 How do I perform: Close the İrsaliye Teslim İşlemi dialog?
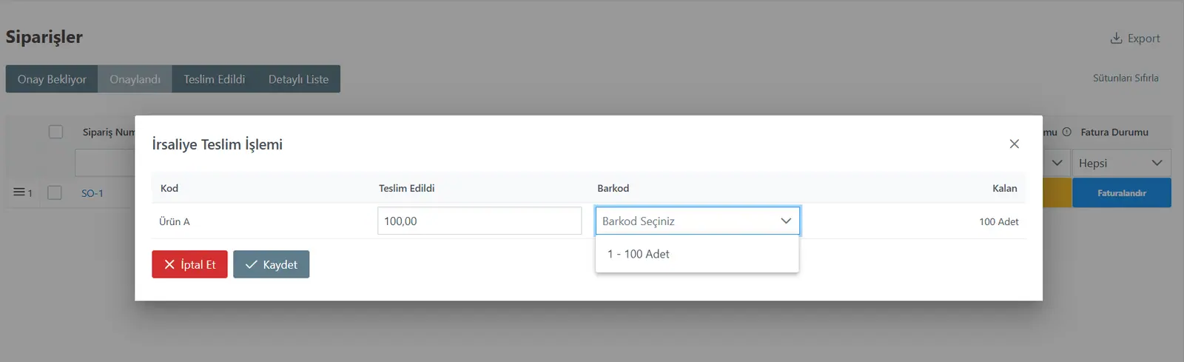pyautogui.click(x=1014, y=144)
